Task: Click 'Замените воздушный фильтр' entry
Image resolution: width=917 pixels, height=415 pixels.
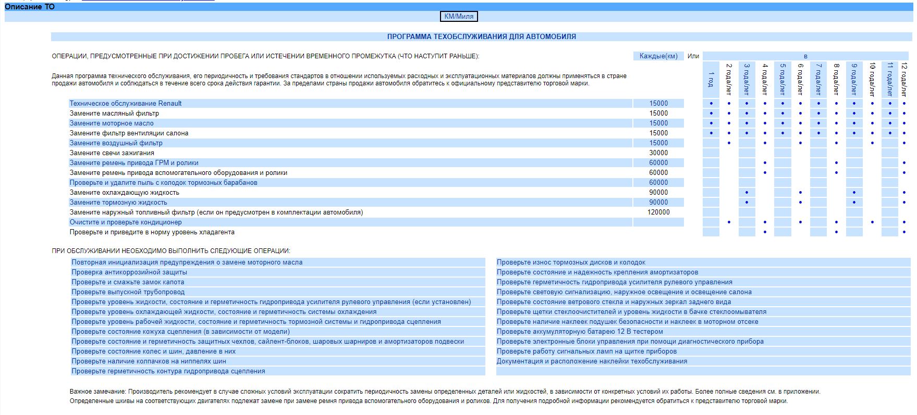Action: point(116,143)
